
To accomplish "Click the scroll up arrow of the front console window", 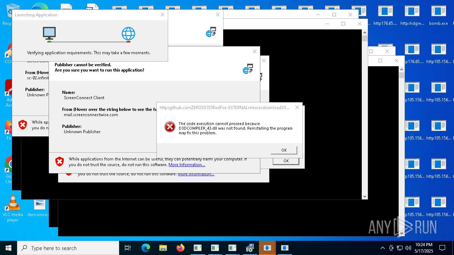I will click(x=365, y=33).
